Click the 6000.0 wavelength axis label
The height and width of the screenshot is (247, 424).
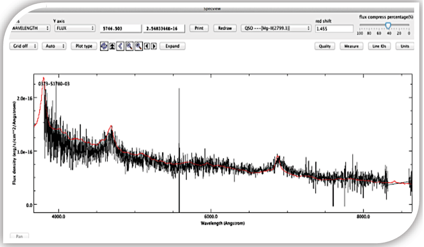[211, 217]
